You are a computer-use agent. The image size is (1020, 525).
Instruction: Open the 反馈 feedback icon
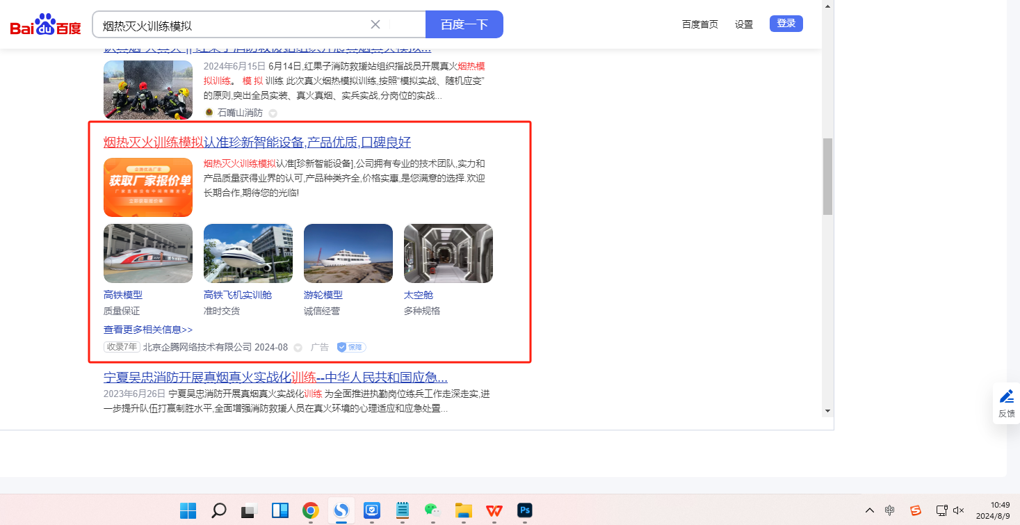point(1006,403)
